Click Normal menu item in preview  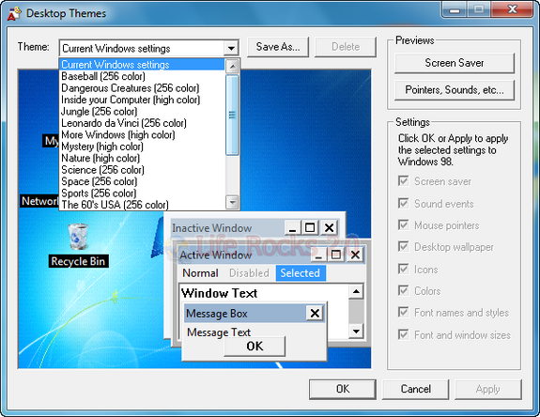point(200,273)
